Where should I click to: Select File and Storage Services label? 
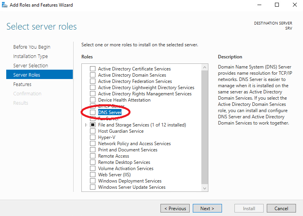(x=142, y=125)
